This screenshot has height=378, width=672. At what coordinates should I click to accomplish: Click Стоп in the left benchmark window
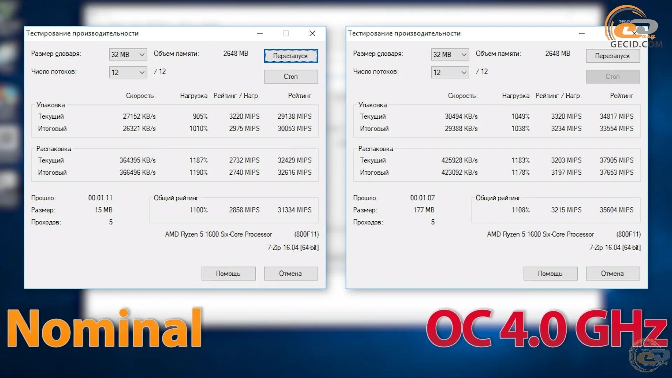coord(290,76)
